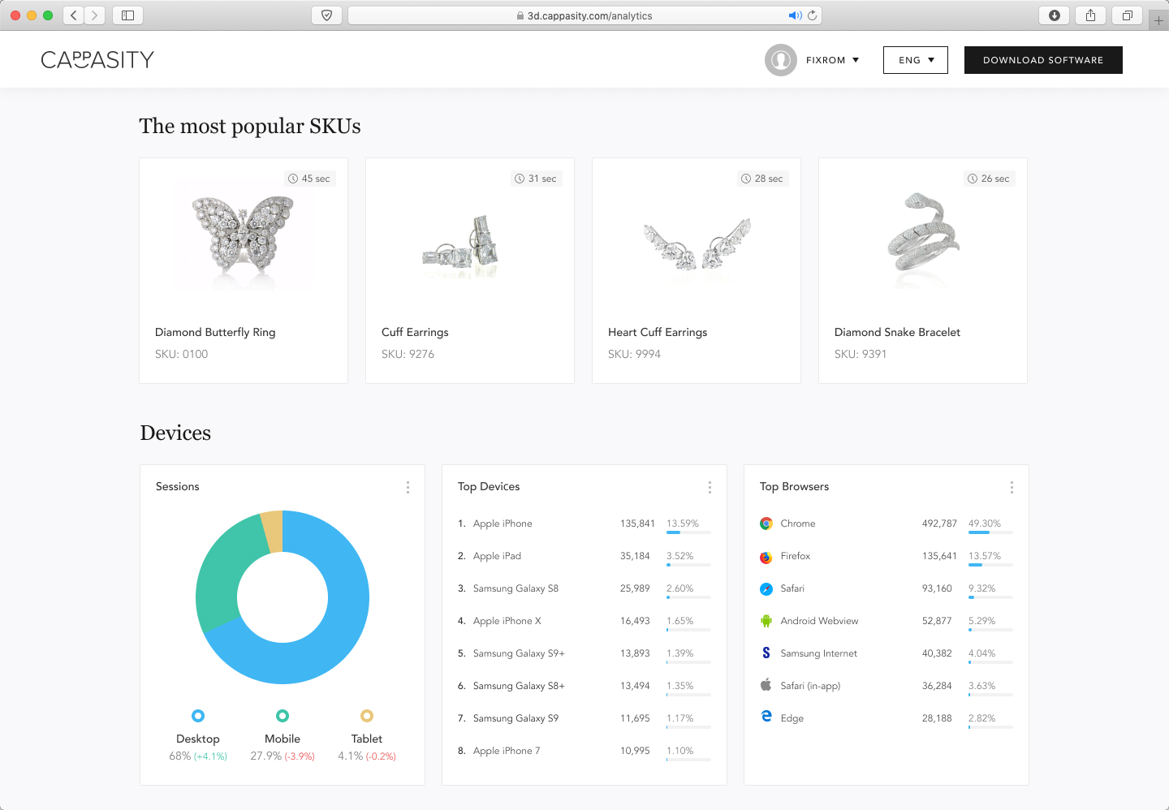Image resolution: width=1169 pixels, height=810 pixels.
Task: Select the Apple iPhone 7 row
Action: point(584,752)
